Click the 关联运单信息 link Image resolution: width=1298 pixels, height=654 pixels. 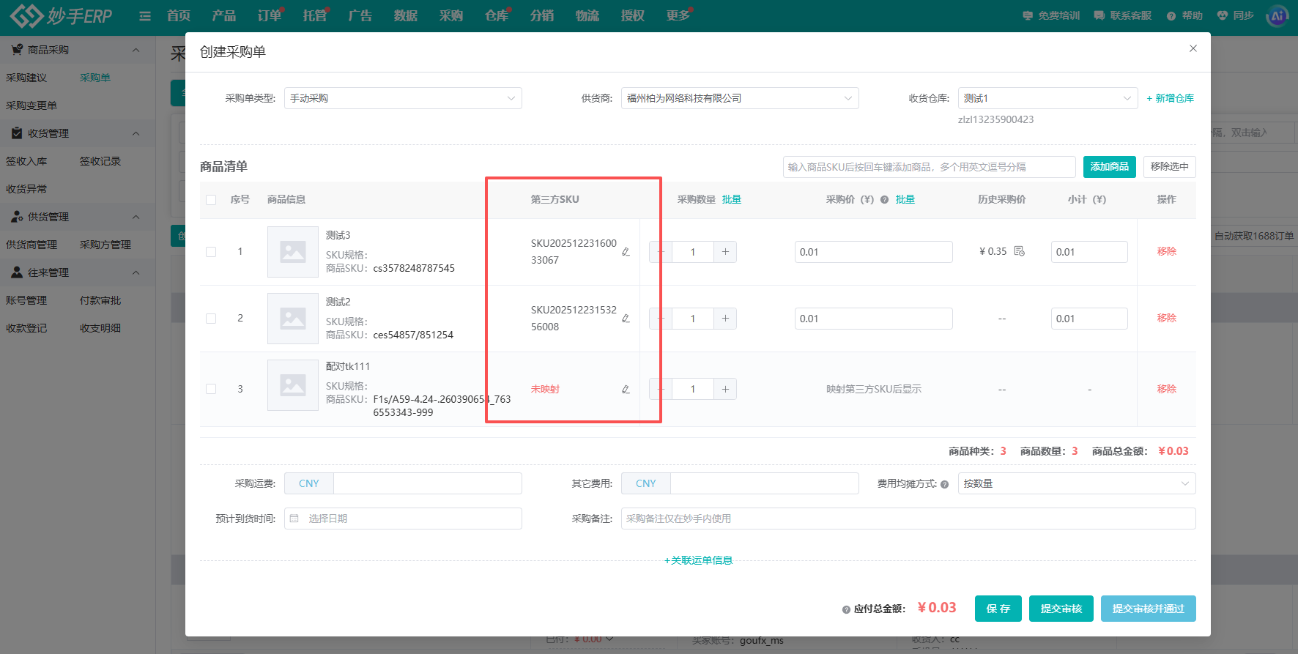[x=698, y=560]
